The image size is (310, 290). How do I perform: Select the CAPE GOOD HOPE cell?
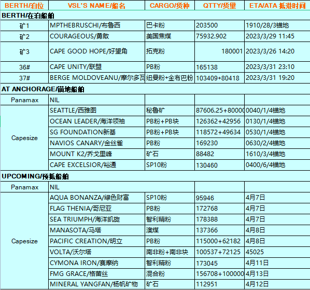point(96,51)
